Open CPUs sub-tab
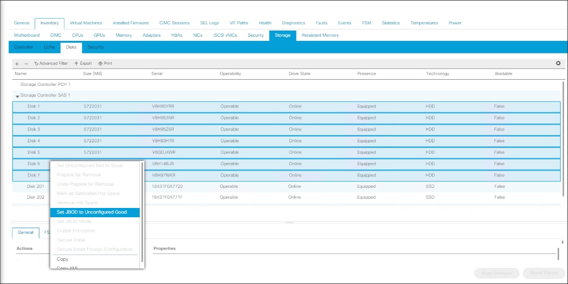568x284 pixels. coord(78,35)
